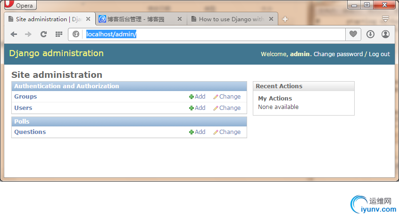Screen dimensions: 399x217
Task: Minimize the Opera window
Action: click(354, 5)
